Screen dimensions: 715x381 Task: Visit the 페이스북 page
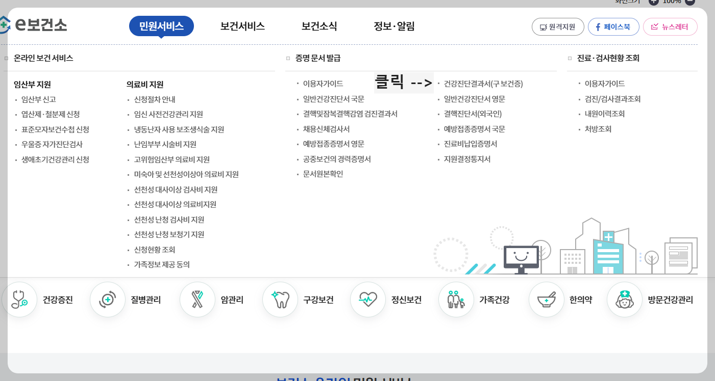coord(613,26)
